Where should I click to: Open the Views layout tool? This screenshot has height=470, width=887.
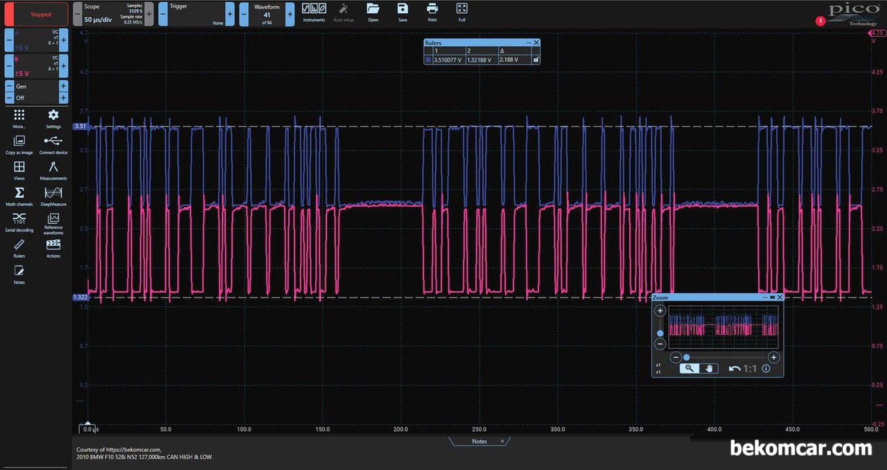click(x=19, y=167)
